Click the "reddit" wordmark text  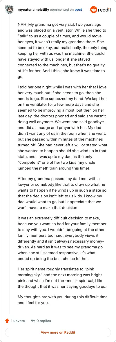[104, 10]
